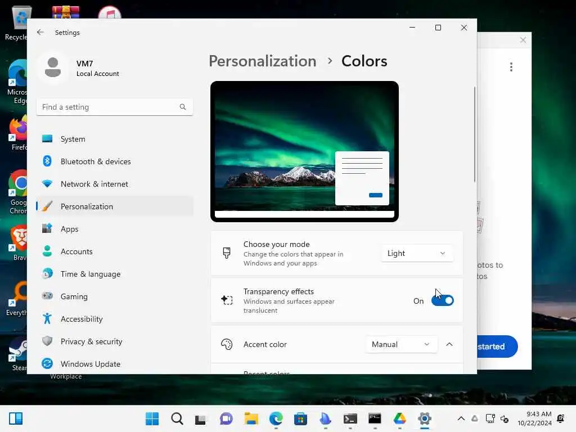This screenshot has width=576, height=432.
Task: Click the network display tray icon
Action: tap(490, 418)
